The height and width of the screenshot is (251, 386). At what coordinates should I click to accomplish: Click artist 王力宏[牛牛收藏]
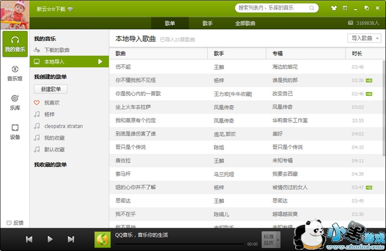[x=233, y=94]
